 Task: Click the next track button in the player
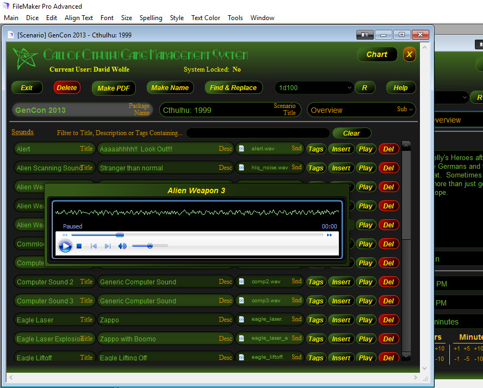pyautogui.click(x=108, y=246)
